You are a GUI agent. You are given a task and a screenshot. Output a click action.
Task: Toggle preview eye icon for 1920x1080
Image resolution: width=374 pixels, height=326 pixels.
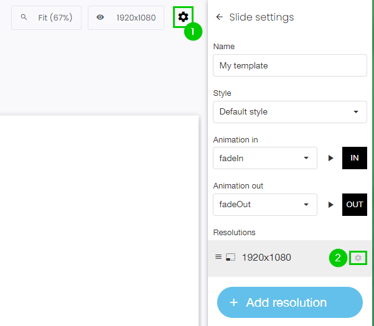pos(100,17)
